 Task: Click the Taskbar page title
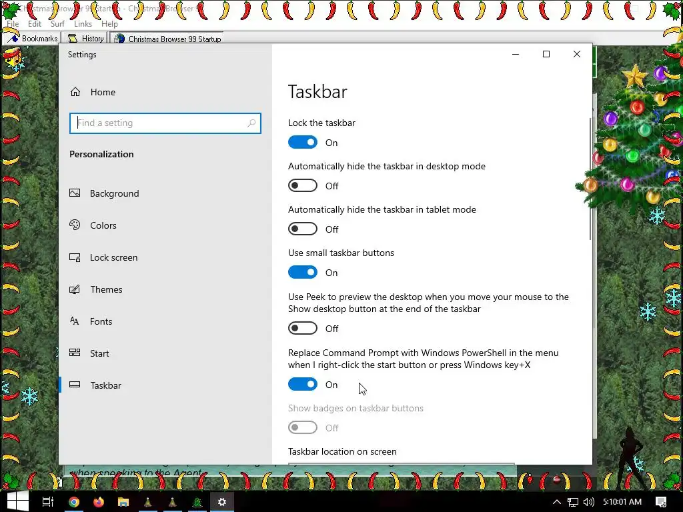317,92
